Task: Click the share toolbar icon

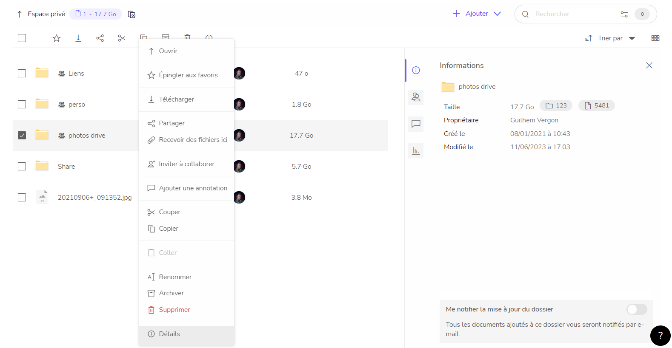Action: point(100,38)
